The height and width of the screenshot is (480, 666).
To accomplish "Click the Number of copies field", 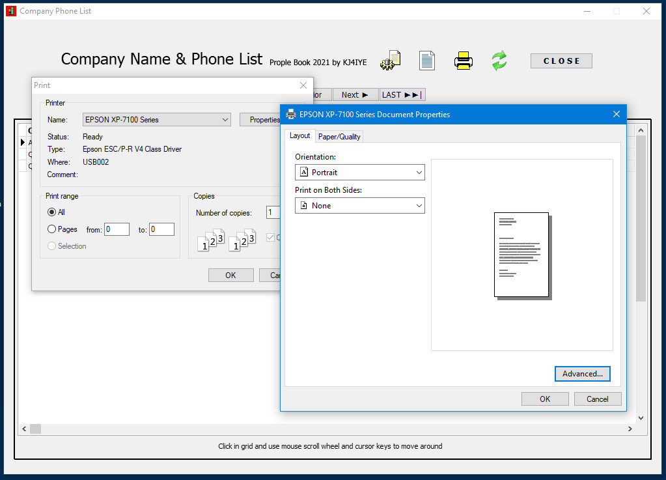I will [x=273, y=212].
